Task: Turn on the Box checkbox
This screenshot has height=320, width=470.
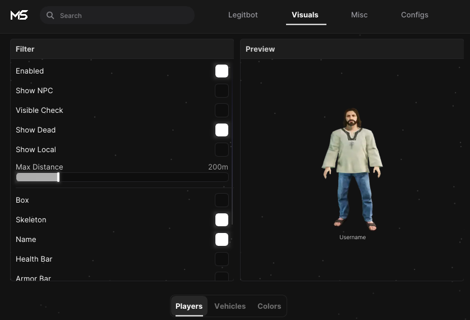Action: coord(222,200)
